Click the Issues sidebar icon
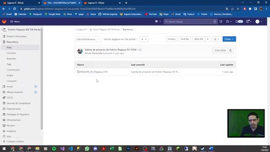Viewport: 270px width, 152px height. tap(4, 87)
